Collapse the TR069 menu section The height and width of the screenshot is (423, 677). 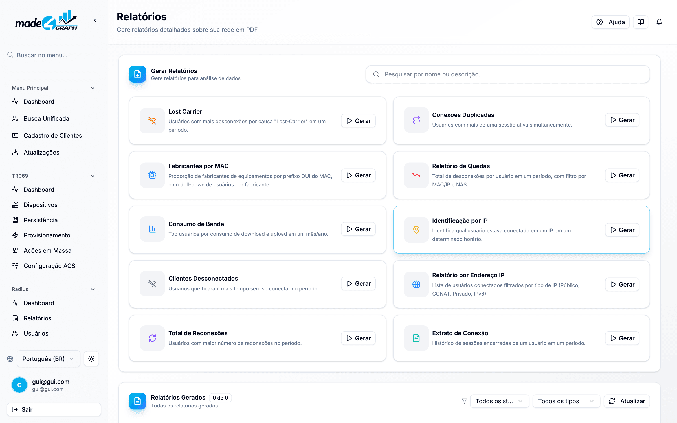tap(93, 176)
